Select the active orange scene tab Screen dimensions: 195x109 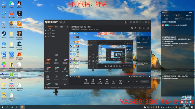(x=50, y=27)
